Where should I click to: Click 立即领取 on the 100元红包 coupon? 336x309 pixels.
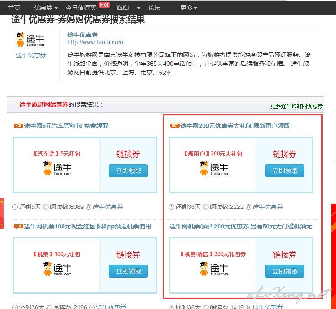coord(128,271)
